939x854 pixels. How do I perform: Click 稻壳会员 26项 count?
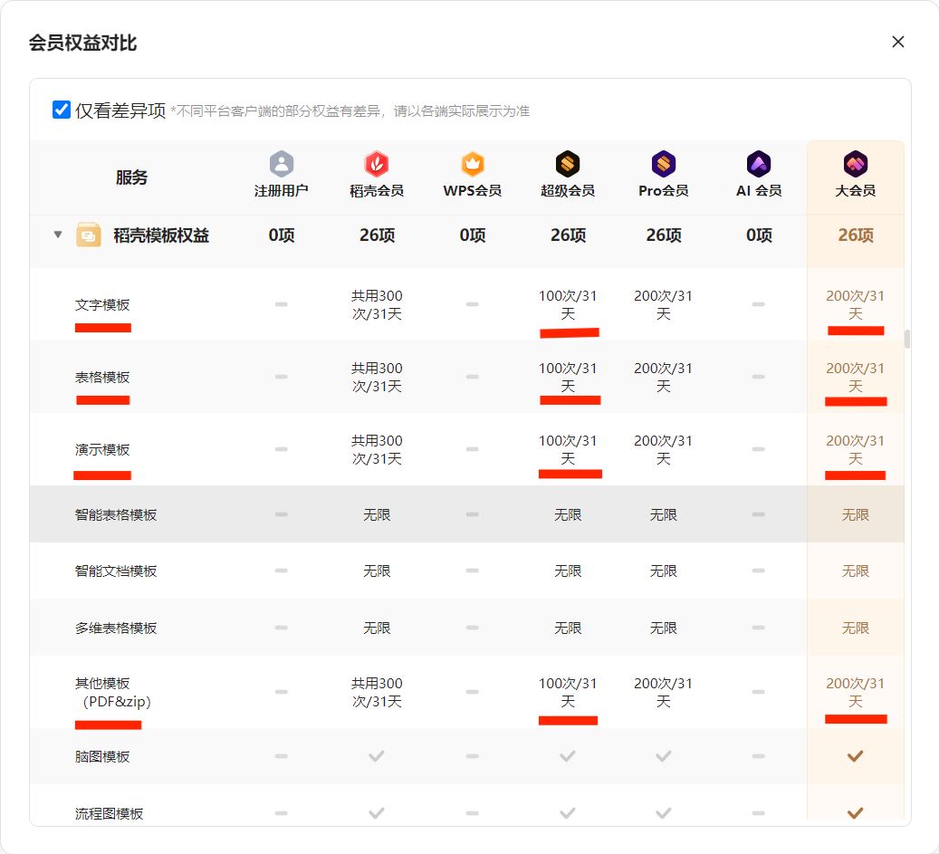pos(378,235)
